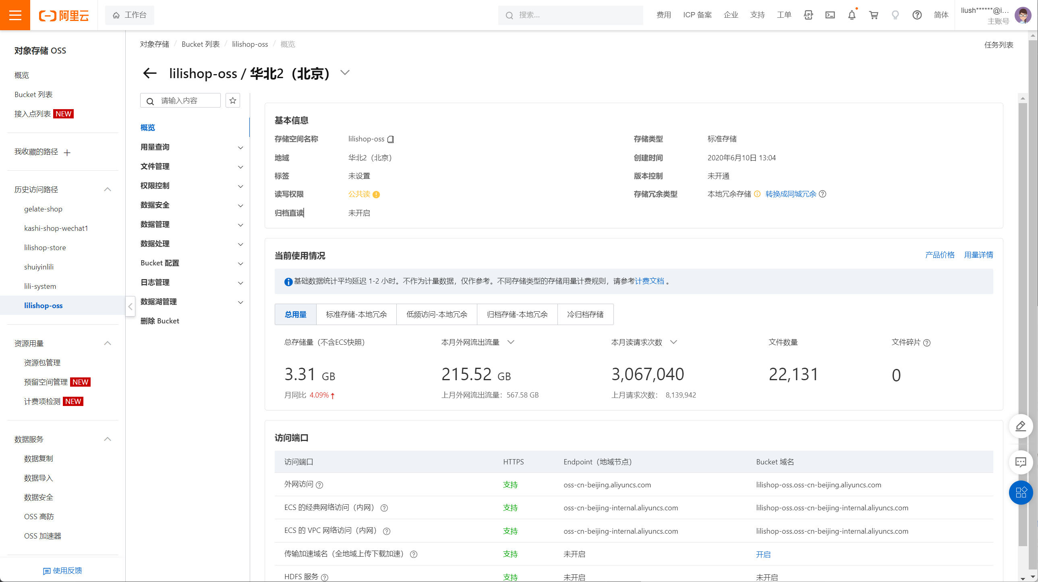Expand 数据安全 menu in bucket nav
This screenshot has height=582, width=1038.
240,205
